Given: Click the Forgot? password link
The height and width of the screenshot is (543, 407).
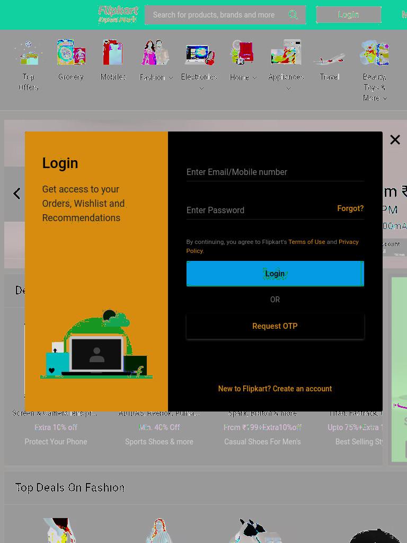Looking at the screenshot, I should click(350, 208).
